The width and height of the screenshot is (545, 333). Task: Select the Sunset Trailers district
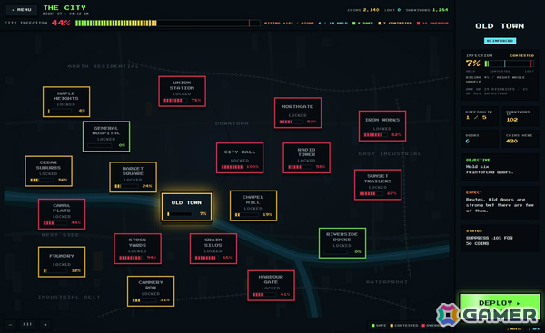(378, 185)
